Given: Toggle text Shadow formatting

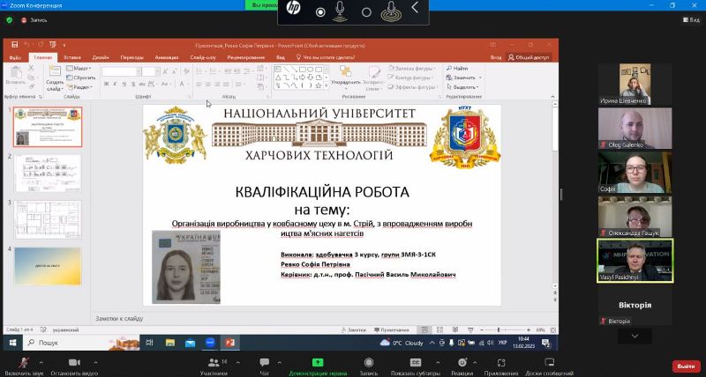Looking at the screenshot, I should 133,84.
